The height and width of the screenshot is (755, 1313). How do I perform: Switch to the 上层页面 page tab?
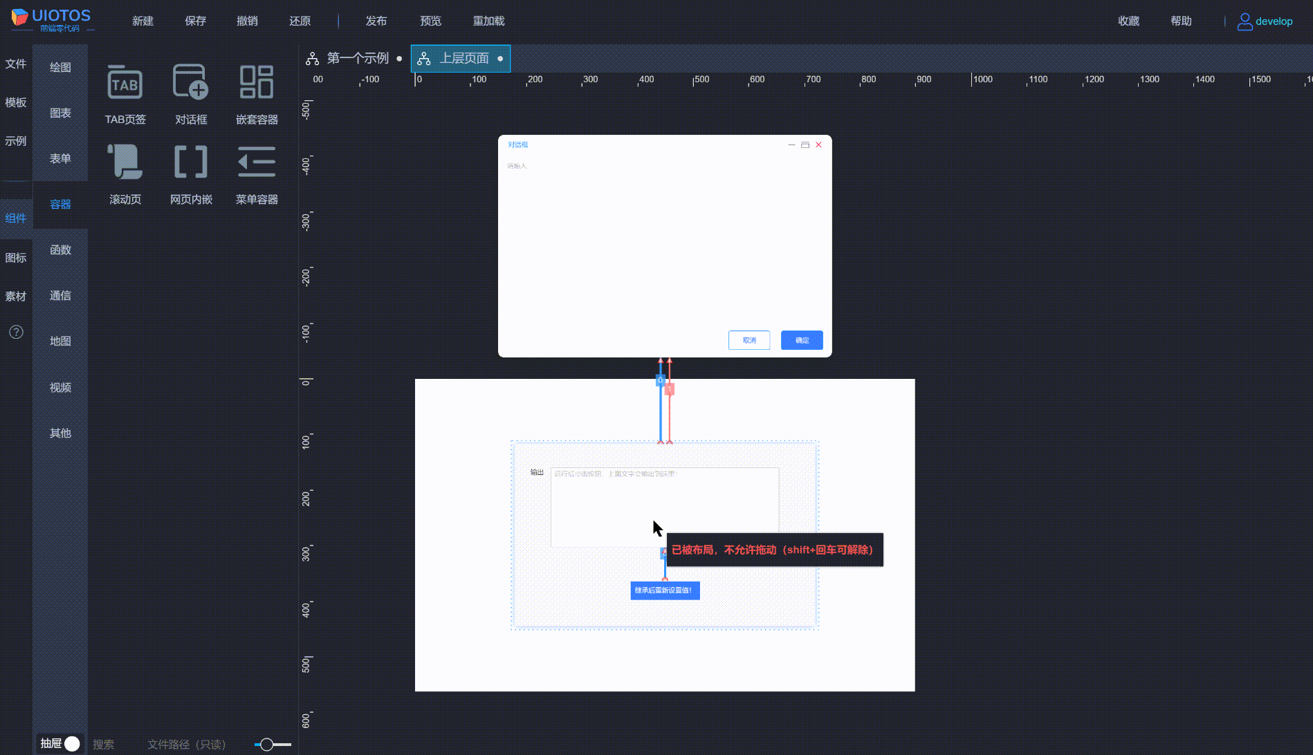tap(461, 59)
